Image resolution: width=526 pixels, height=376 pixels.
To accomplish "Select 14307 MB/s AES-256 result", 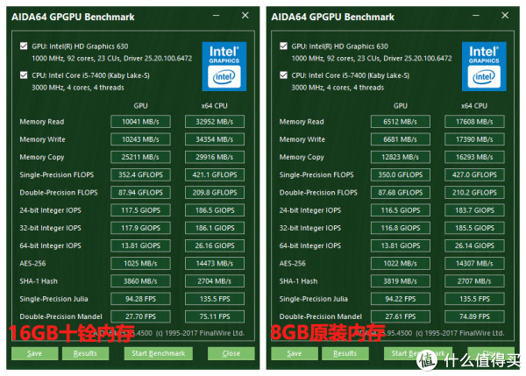I will click(474, 263).
